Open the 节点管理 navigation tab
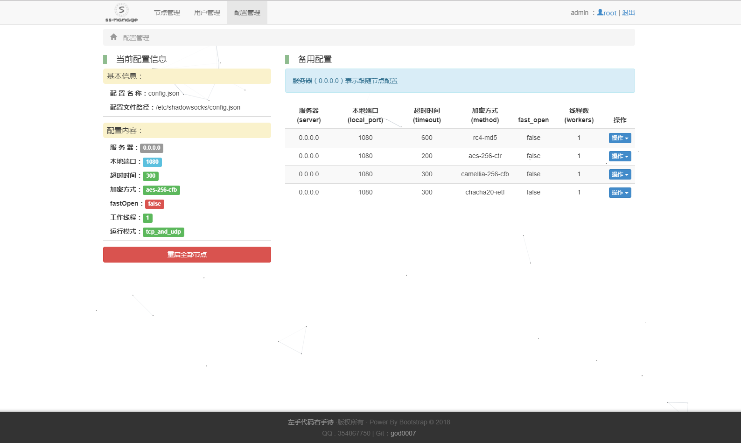 coord(167,13)
